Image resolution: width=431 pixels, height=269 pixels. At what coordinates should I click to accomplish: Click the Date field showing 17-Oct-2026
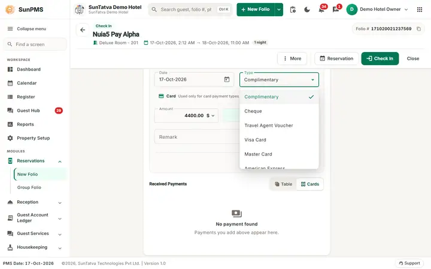click(x=194, y=80)
